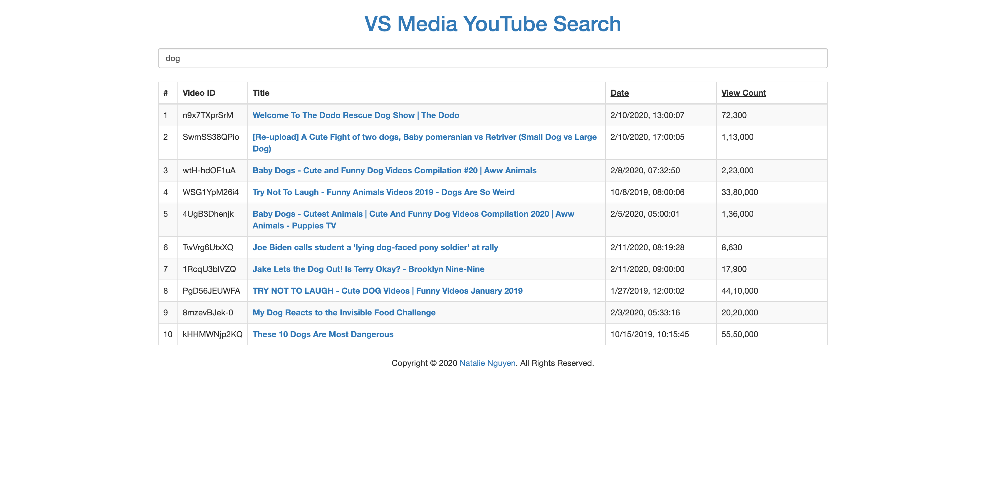Click view count '55,50,000'
986x481 pixels.
pyautogui.click(x=739, y=334)
